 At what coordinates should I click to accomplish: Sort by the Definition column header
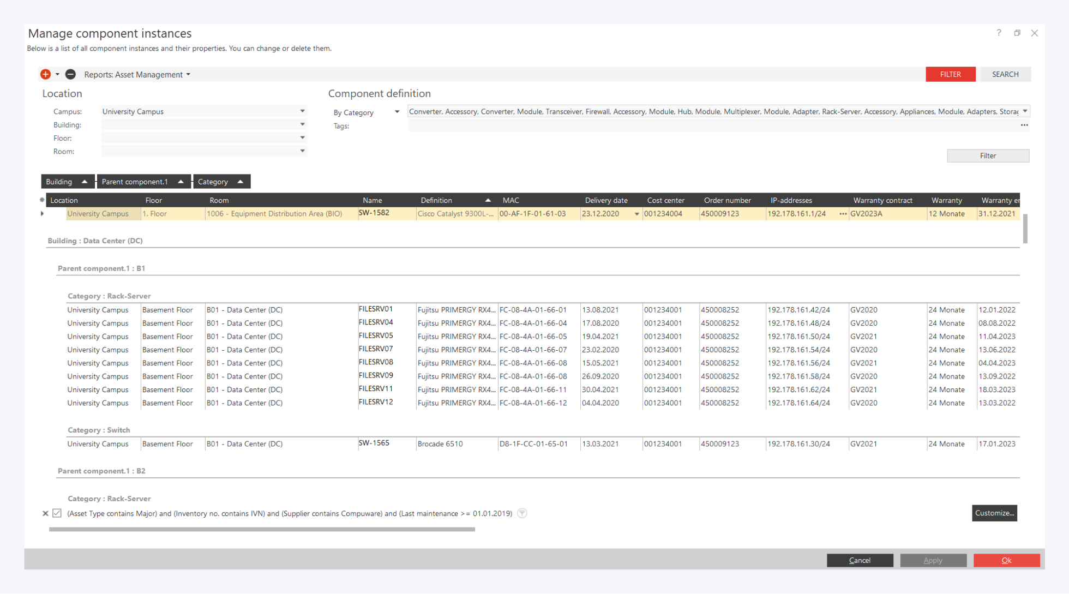(436, 200)
